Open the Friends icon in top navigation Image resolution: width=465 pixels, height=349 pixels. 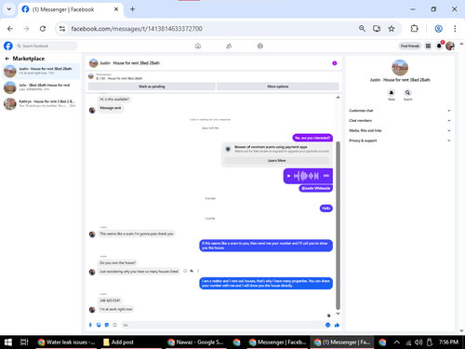coord(229,46)
